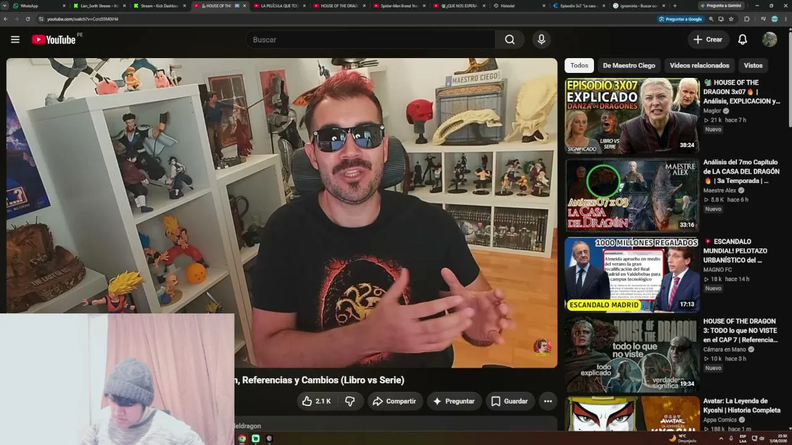
Task: Open title 'Avatar: La Leyenda de Kyoshi'
Action: click(x=742, y=405)
